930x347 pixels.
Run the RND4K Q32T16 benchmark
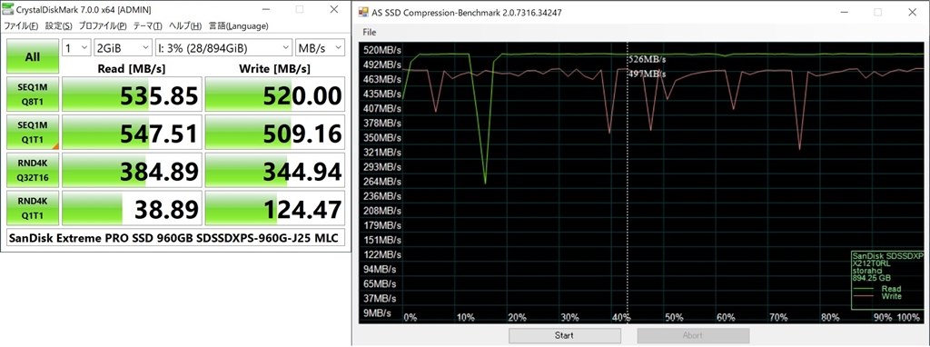[33, 170]
